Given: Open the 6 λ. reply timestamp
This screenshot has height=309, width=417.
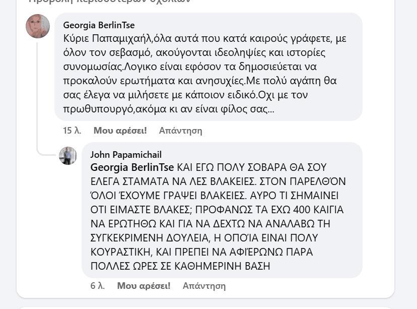Looking at the screenshot, I should [x=97, y=286].
